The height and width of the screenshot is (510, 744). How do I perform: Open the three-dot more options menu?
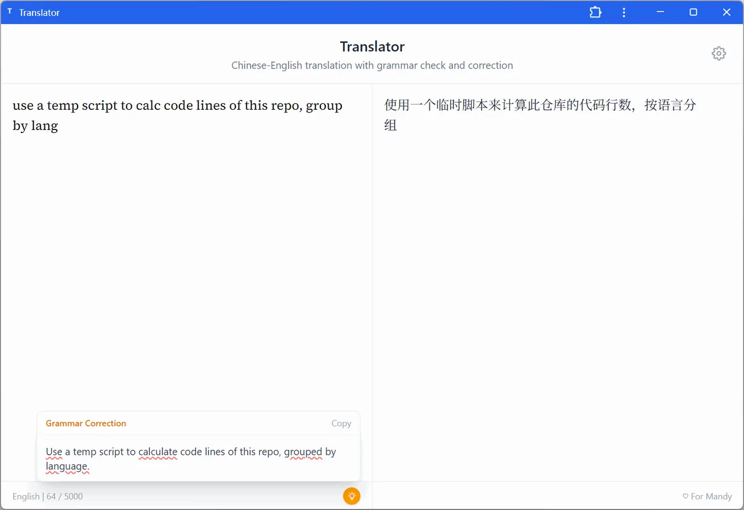pos(624,12)
